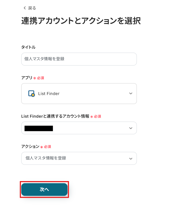Click the List Finder app logo icon
Image resolution: width=177 pixels, height=209 pixels.
[32, 93]
